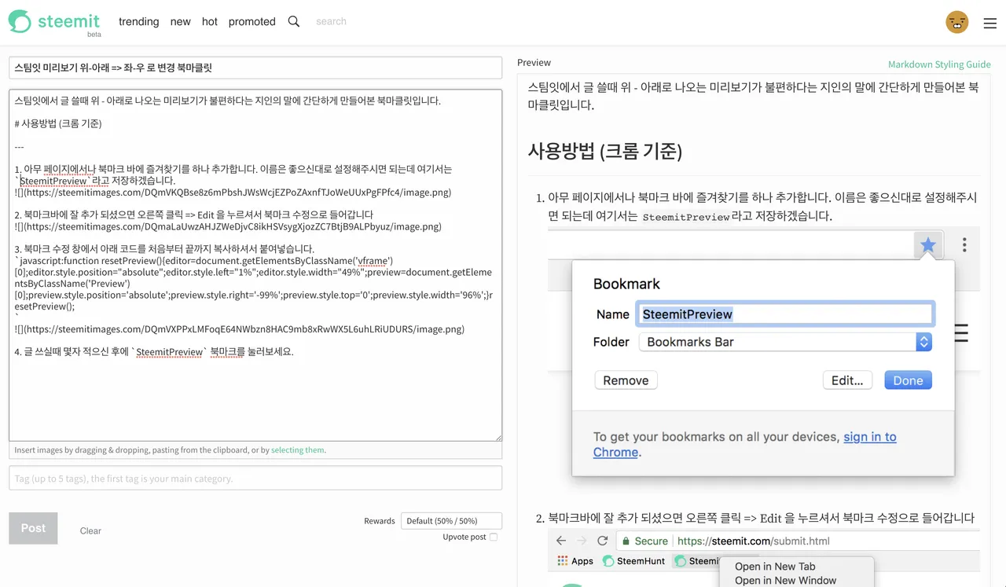Click the selecting them link
The image size is (1006, 587).
[298, 450]
